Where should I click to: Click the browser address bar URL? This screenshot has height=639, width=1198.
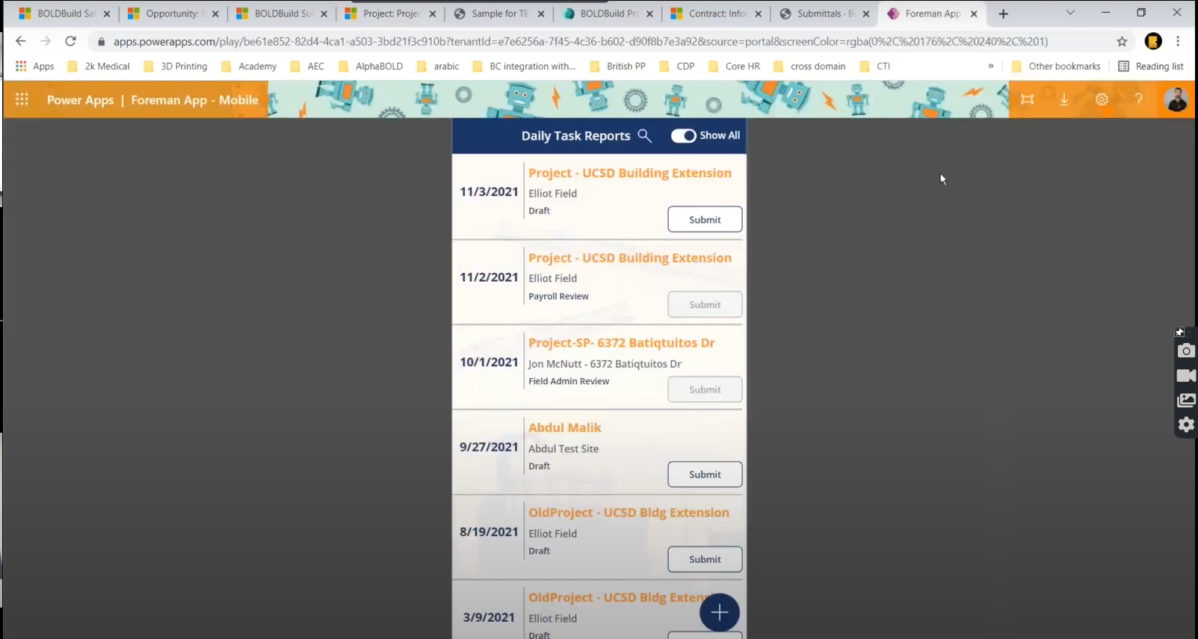[x=580, y=41]
